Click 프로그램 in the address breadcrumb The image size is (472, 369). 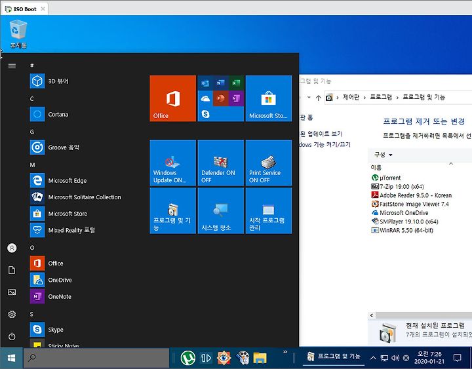(381, 97)
